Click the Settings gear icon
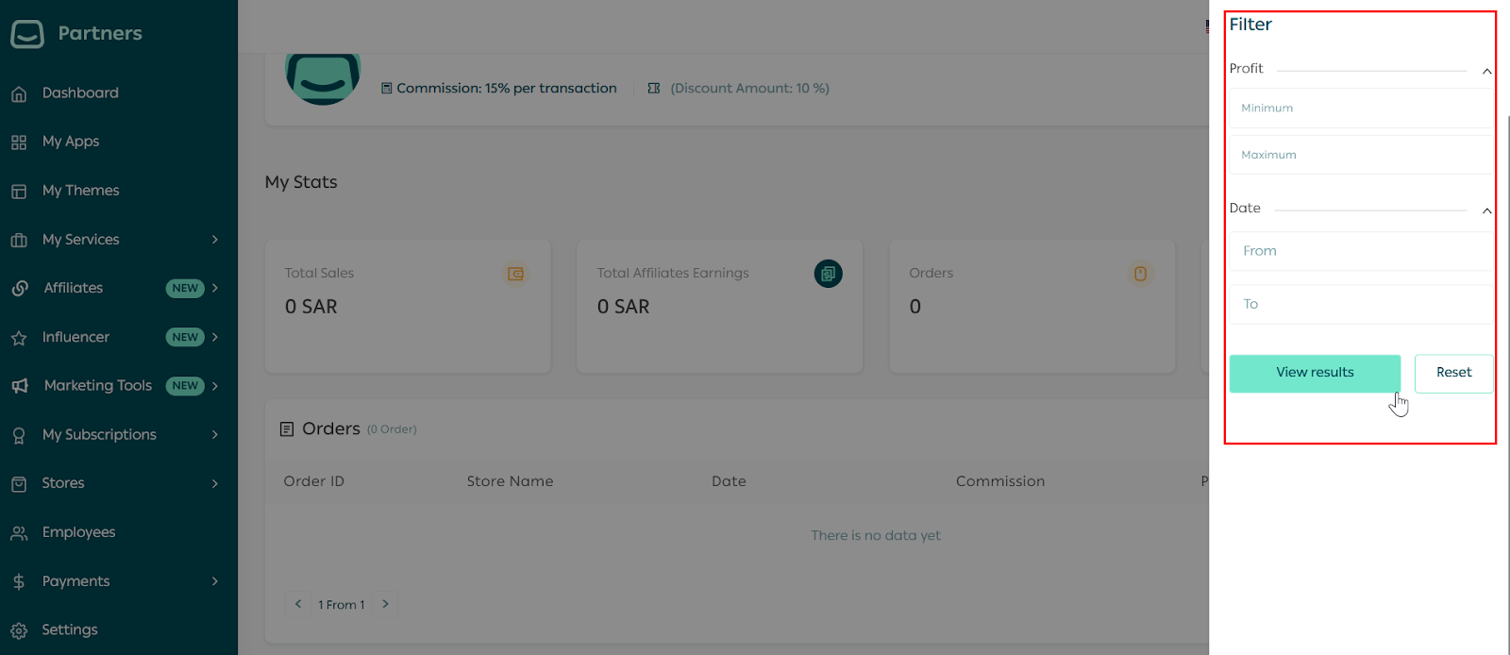 [19, 630]
